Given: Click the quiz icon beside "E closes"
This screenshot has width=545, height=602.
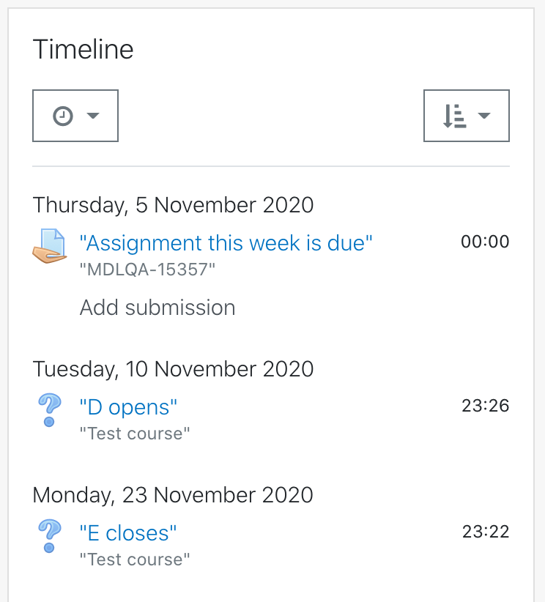Looking at the screenshot, I should pos(50,536).
